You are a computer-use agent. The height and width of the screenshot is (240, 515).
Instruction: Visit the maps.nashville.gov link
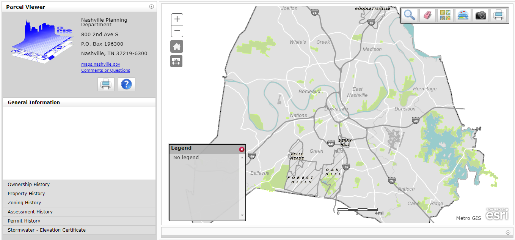pyautogui.click(x=100, y=64)
